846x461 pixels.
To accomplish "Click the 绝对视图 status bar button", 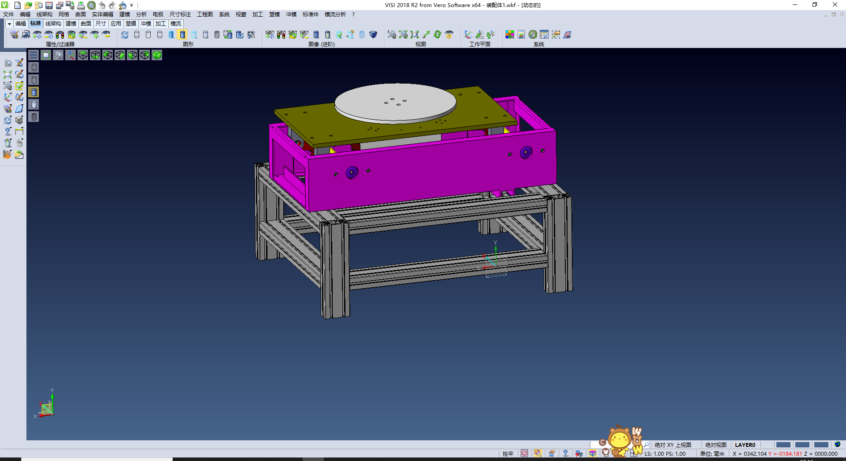I will 716,445.
